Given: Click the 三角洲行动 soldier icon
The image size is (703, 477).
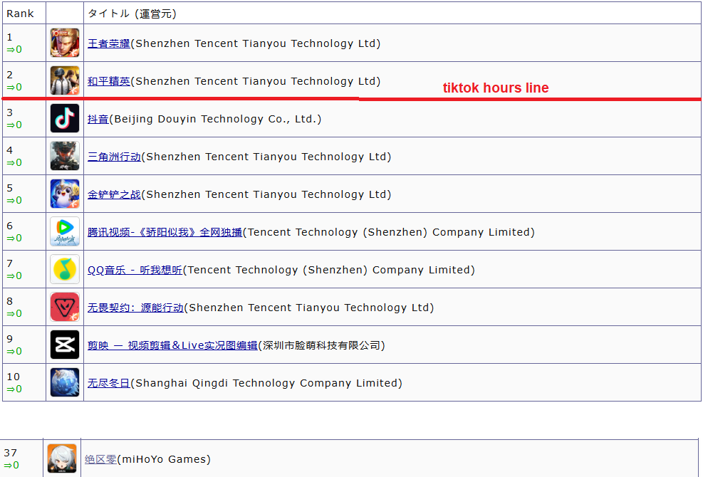Looking at the screenshot, I should pyautogui.click(x=65, y=156).
